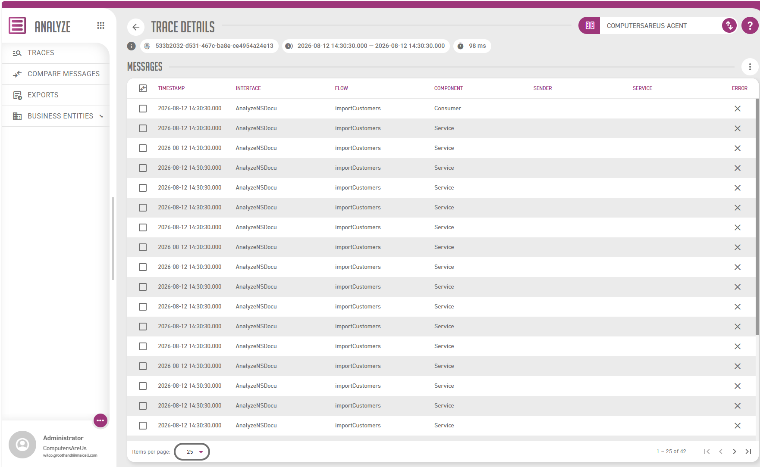Click the sidebar vertical scrollbar
Image resolution: width=760 pixels, height=467 pixels.
click(113, 239)
